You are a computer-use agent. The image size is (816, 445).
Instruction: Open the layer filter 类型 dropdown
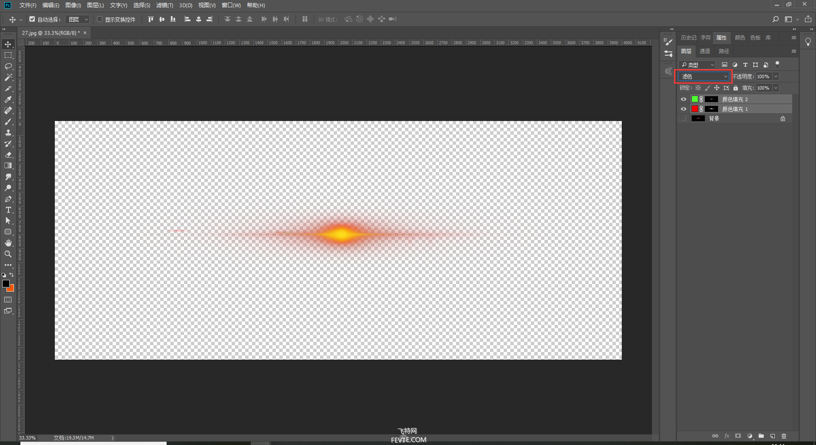pyautogui.click(x=698, y=65)
